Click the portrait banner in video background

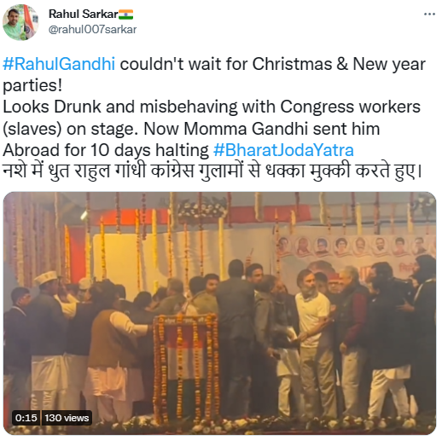354,247
